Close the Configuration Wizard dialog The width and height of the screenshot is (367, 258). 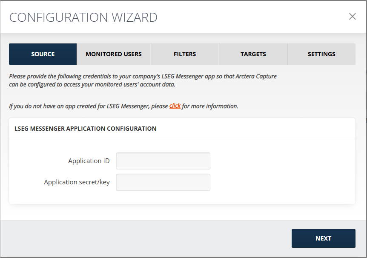coord(352,17)
